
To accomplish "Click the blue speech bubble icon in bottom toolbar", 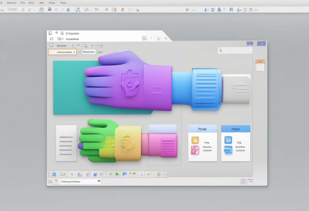I will pos(124,174).
